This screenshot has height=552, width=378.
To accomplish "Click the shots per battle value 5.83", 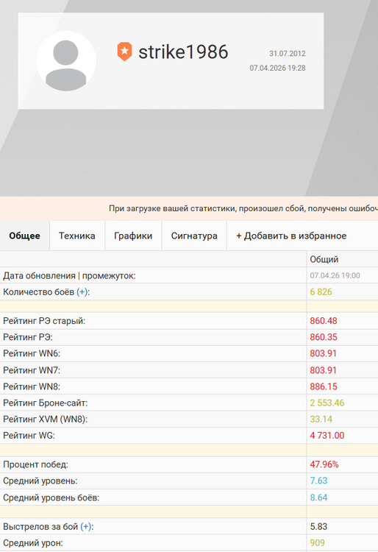I will click(x=318, y=527).
